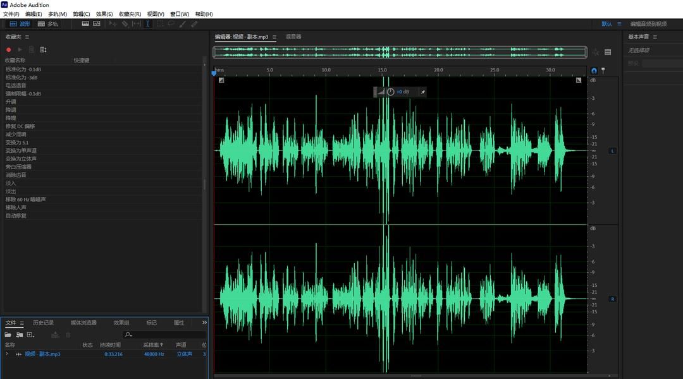Image resolution: width=683 pixels, height=379 pixels.
Task: Click the close file trash icon in Files
Action: (x=68, y=335)
